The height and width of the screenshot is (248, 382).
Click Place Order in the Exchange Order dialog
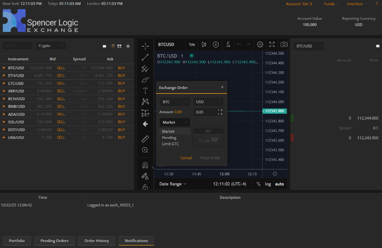point(210,158)
